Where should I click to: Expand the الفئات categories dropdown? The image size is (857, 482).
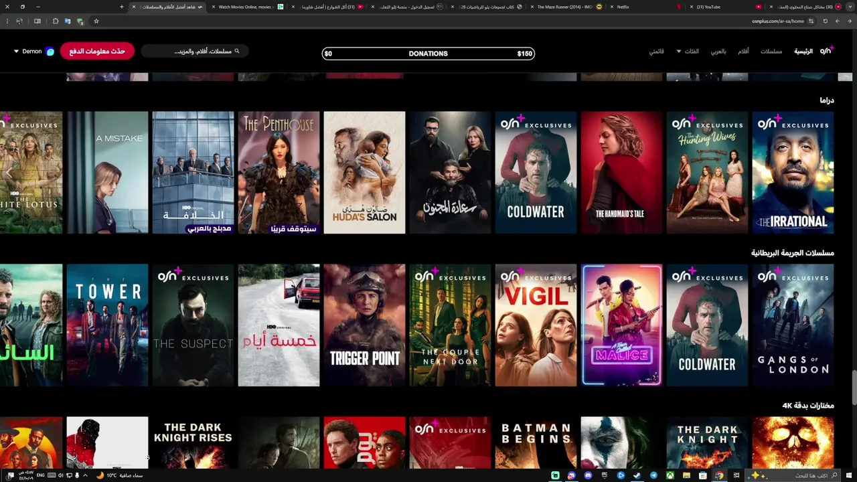click(688, 52)
